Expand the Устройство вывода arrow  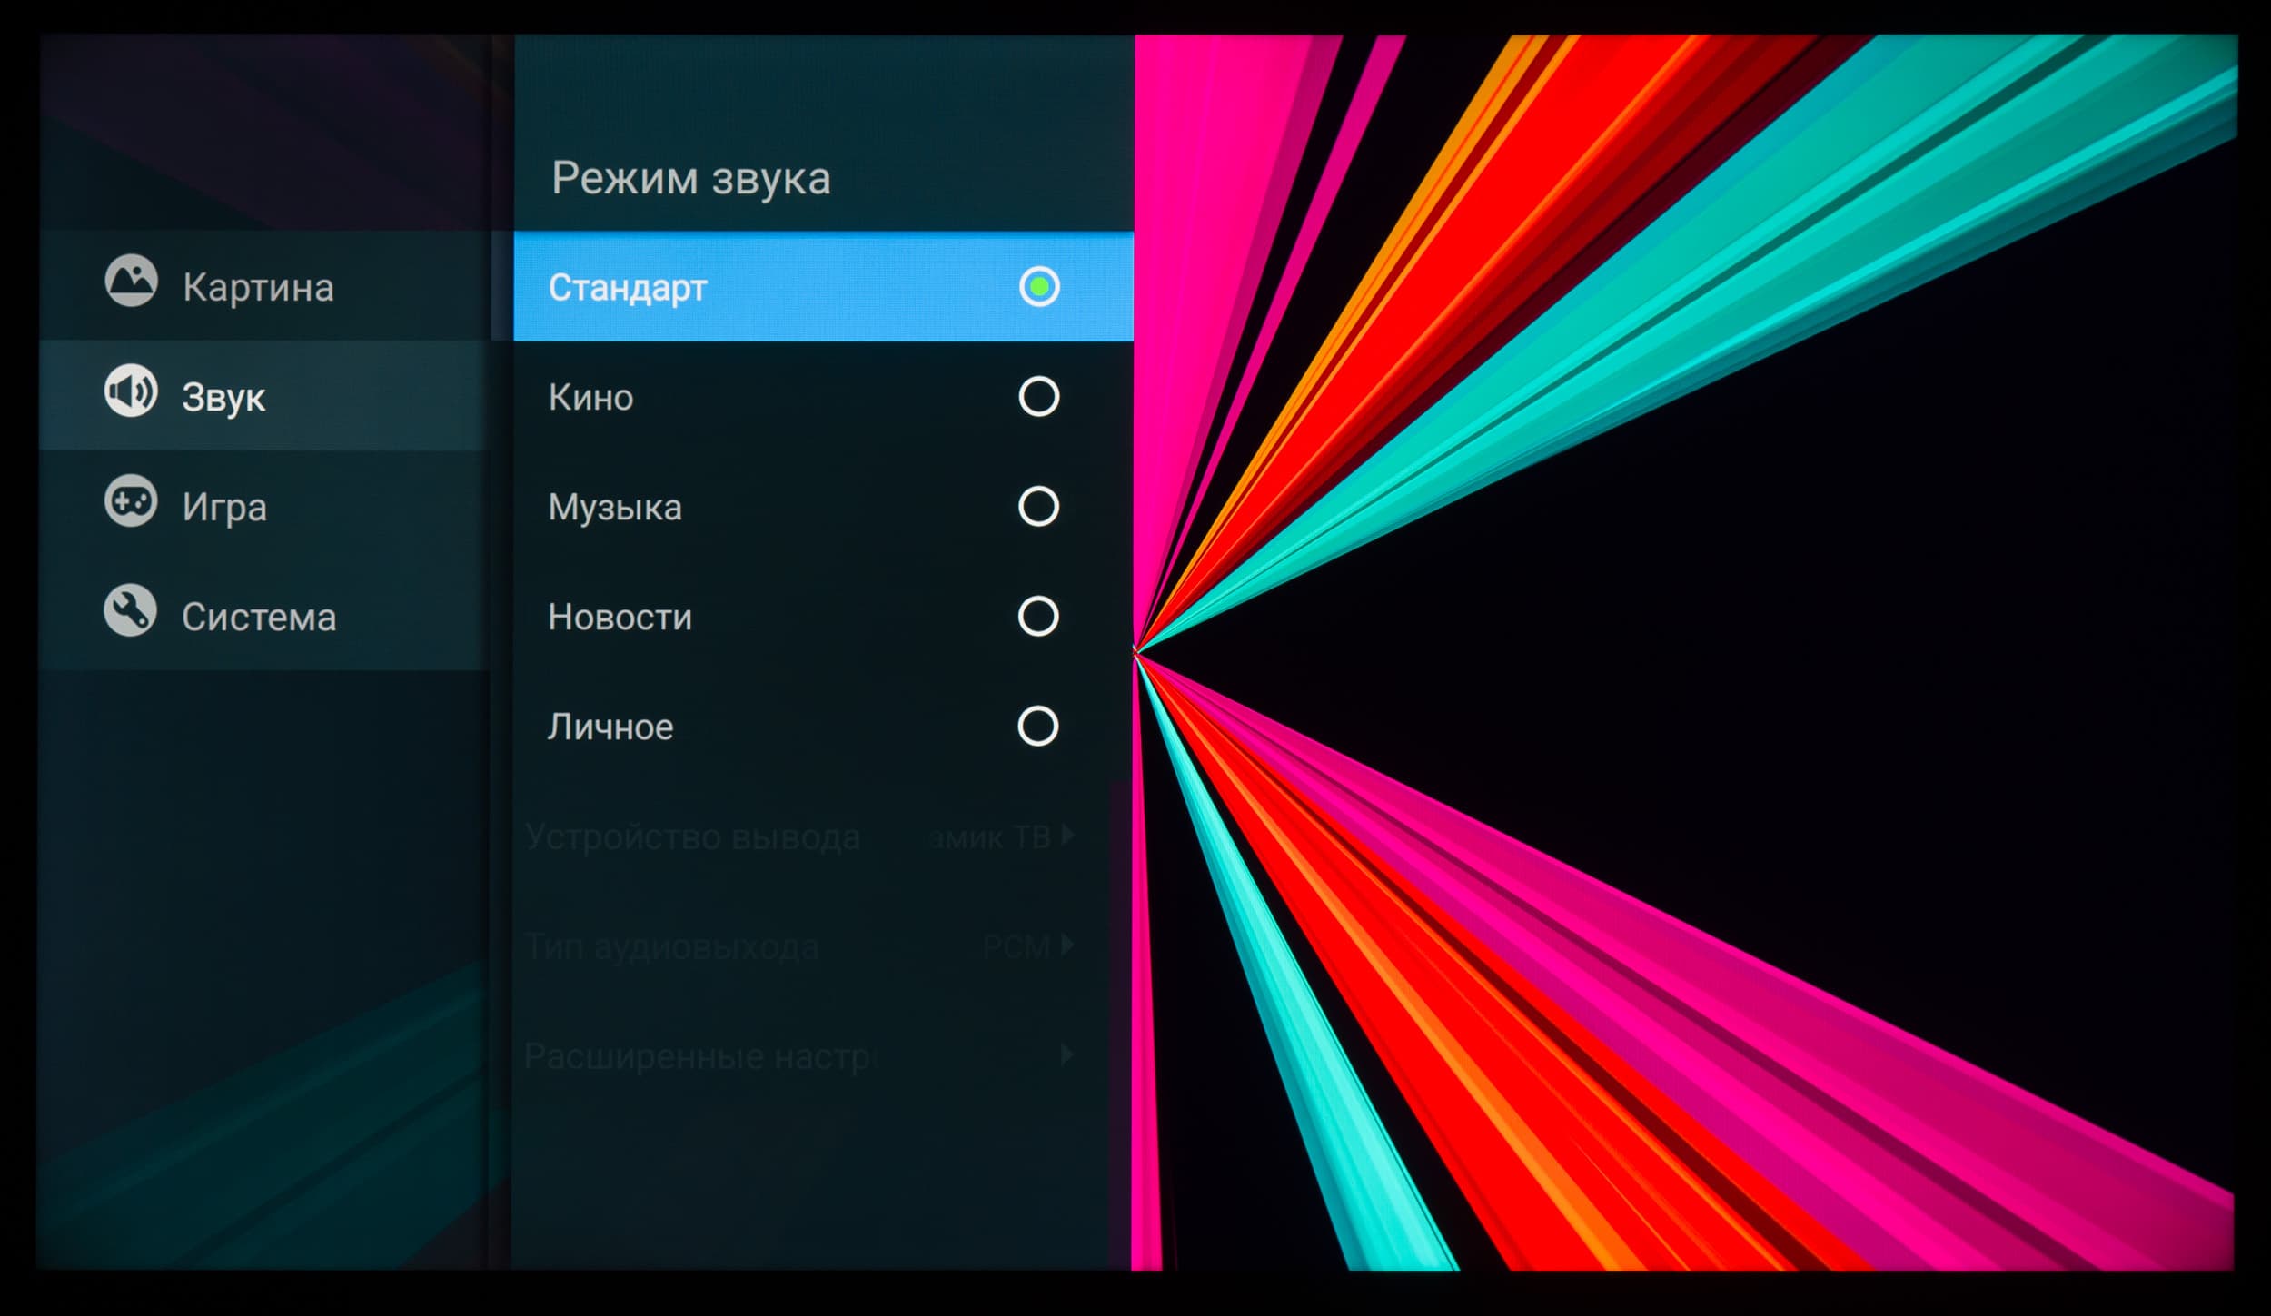tap(1067, 835)
